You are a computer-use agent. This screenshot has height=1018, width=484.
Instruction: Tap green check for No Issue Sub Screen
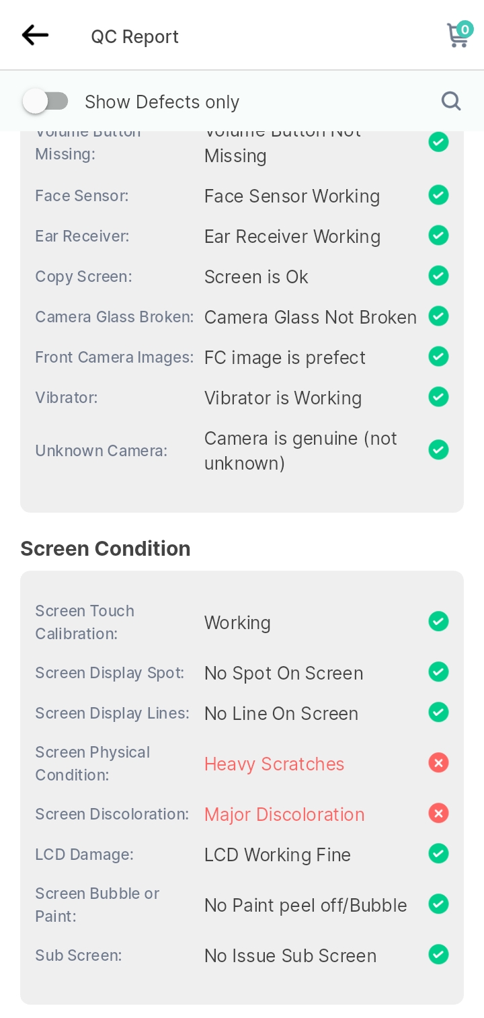tap(439, 955)
